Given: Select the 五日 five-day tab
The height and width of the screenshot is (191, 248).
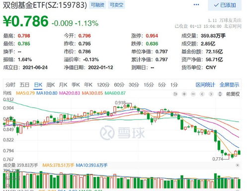Looking at the screenshot, I should (x=24, y=85).
